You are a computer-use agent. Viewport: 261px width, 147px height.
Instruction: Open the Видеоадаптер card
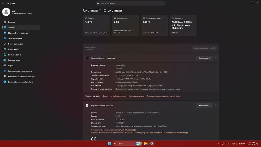tap(125, 26)
